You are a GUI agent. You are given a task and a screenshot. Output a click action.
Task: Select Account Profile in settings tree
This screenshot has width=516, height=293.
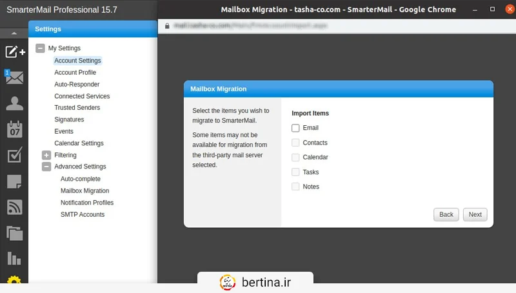pyautogui.click(x=75, y=72)
